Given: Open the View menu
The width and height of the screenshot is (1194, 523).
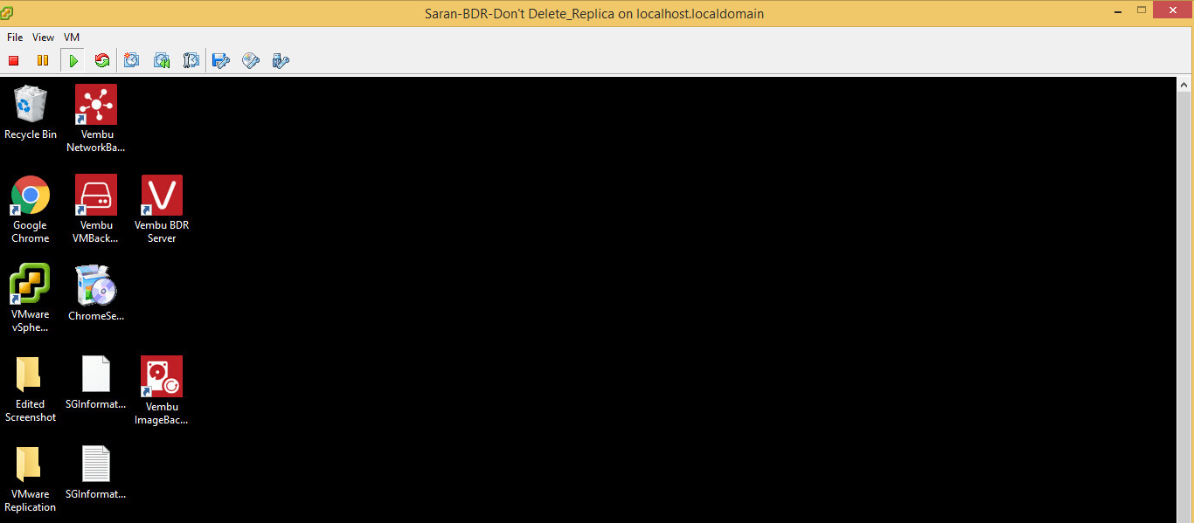Looking at the screenshot, I should coord(43,38).
